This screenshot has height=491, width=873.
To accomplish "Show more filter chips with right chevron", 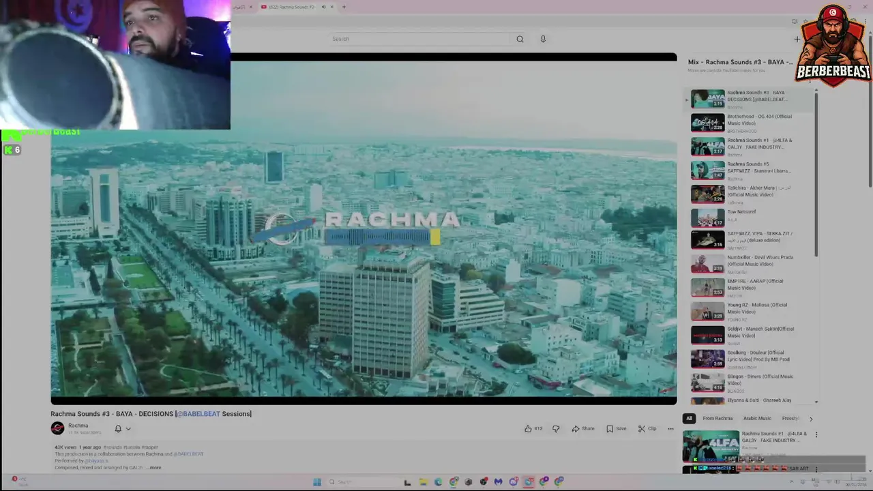I will click(x=811, y=418).
